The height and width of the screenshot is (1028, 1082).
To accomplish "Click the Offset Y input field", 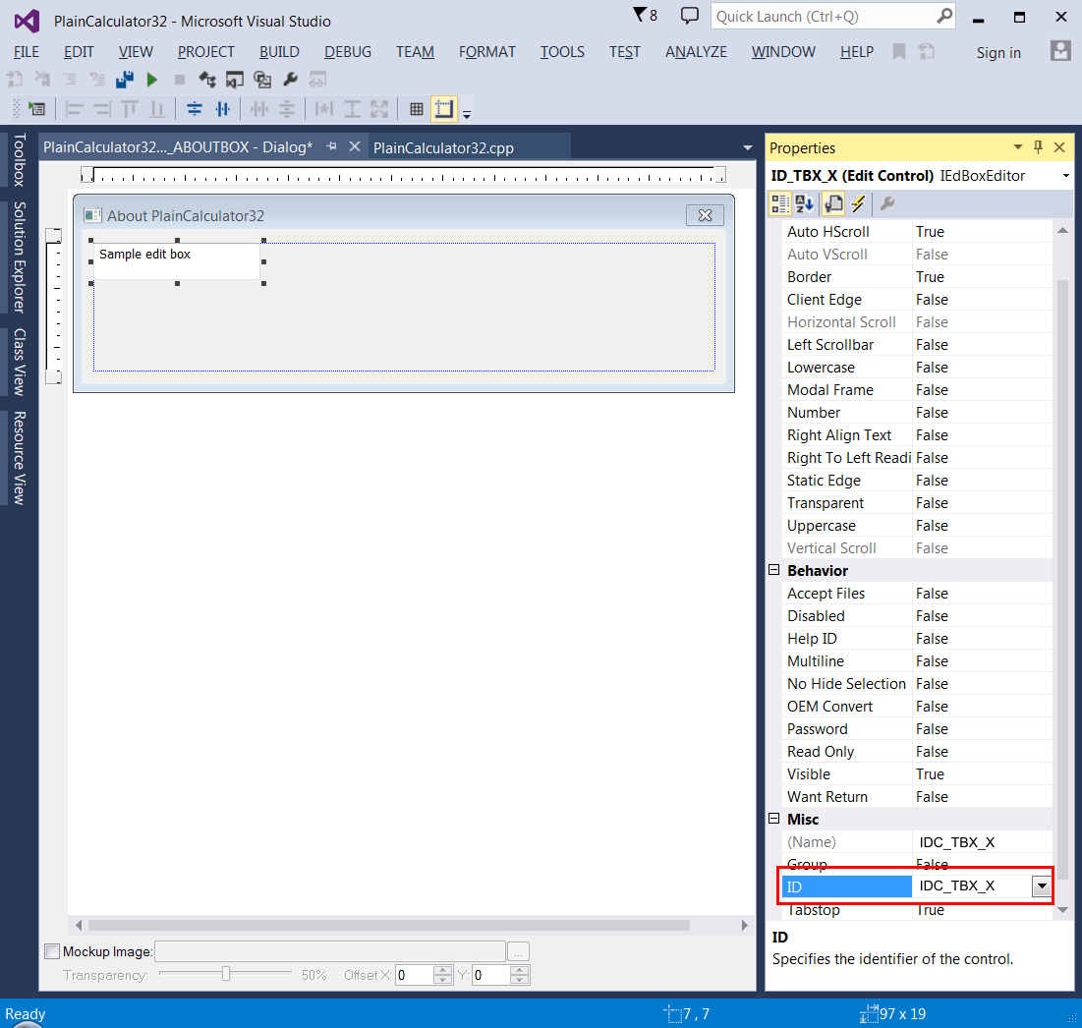I will 490,975.
